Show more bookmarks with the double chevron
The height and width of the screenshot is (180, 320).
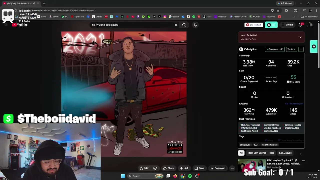pyautogui.click(x=294, y=17)
